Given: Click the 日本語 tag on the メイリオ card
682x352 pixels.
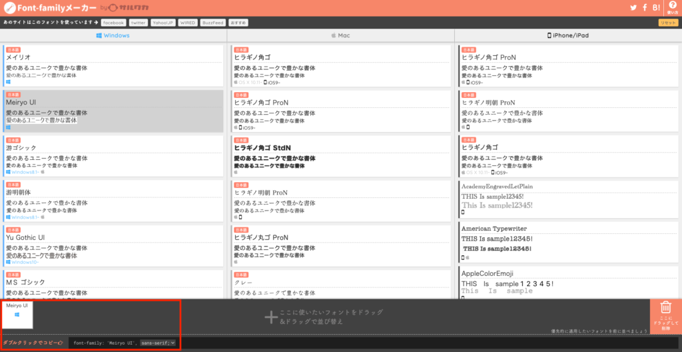Looking at the screenshot, I should [13, 49].
